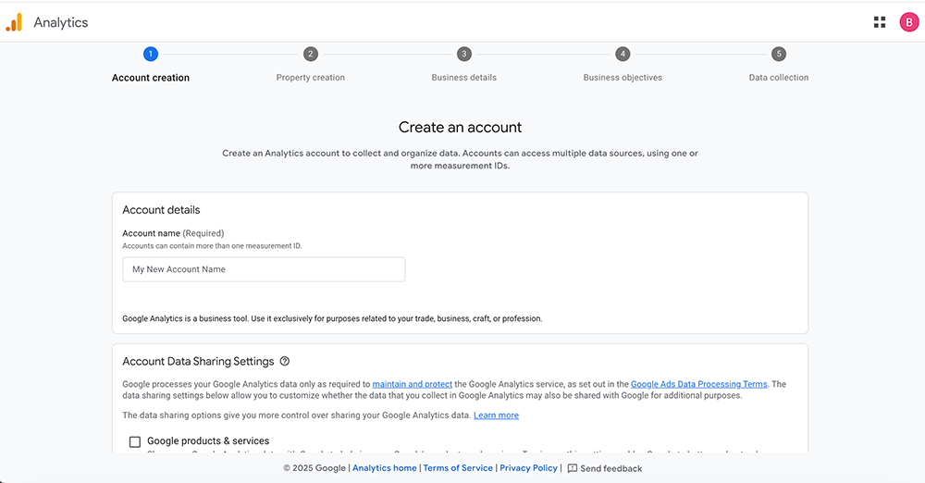This screenshot has width=925, height=483.
Task: Open the maintain and protect link
Action: pos(412,384)
